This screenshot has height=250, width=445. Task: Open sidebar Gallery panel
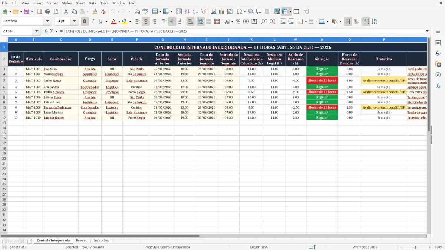click(438, 64)
